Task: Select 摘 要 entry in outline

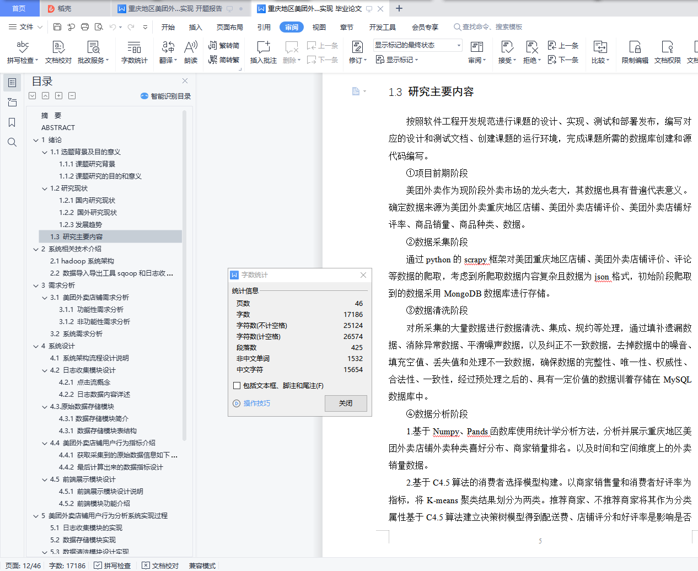Action: point(51,116)
